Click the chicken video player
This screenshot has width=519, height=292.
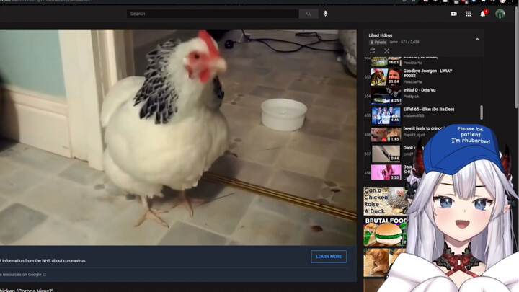[x=178, y=138]
